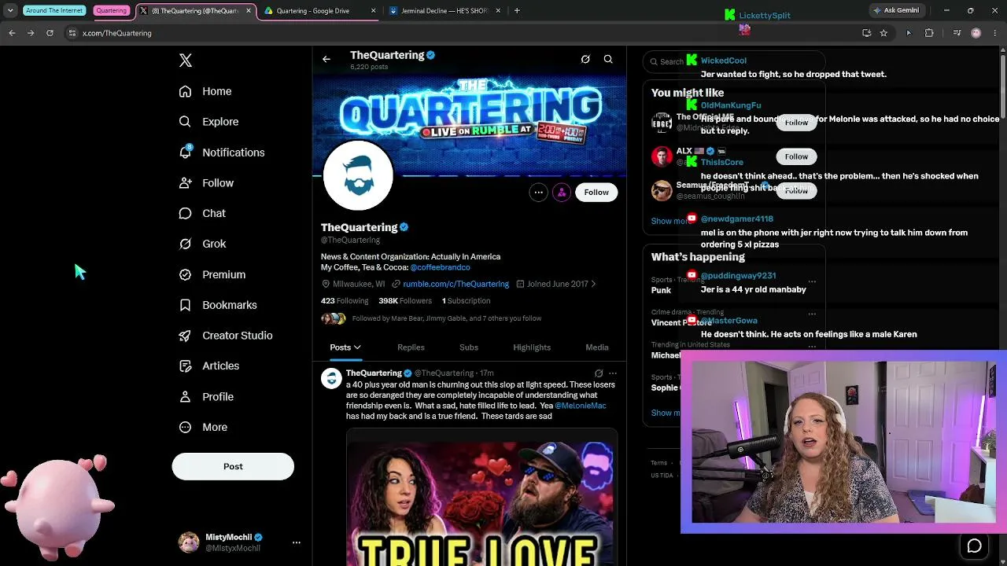Screen dimensions: 1007x566
Task: Go back with the browser back arrow
Action: (x=12, y=33)
